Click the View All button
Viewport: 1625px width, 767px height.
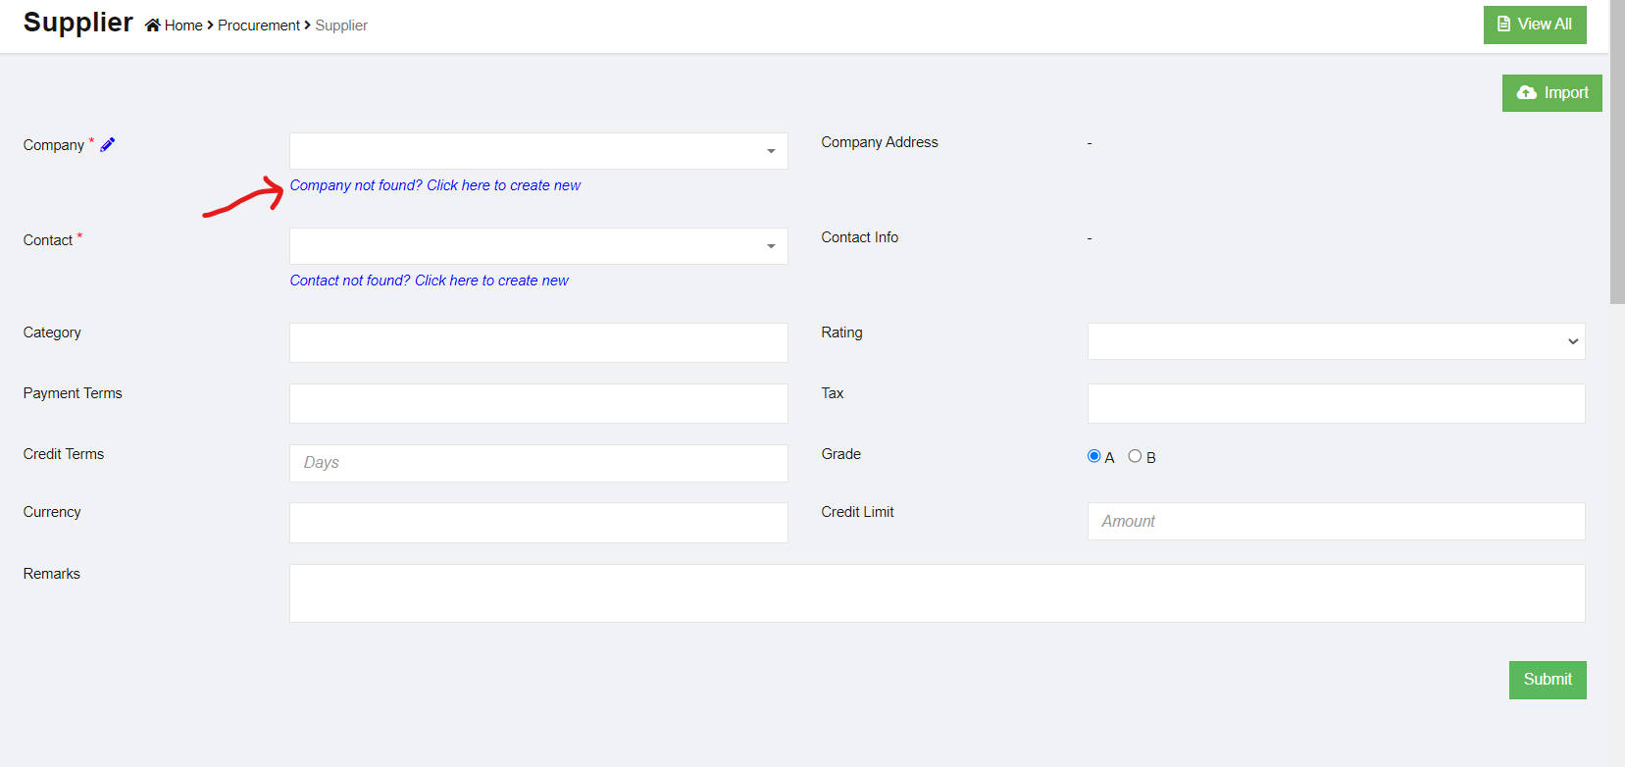(1534, 25)
